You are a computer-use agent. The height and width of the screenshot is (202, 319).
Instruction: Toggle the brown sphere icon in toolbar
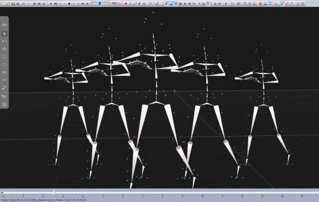click(185, 3)
